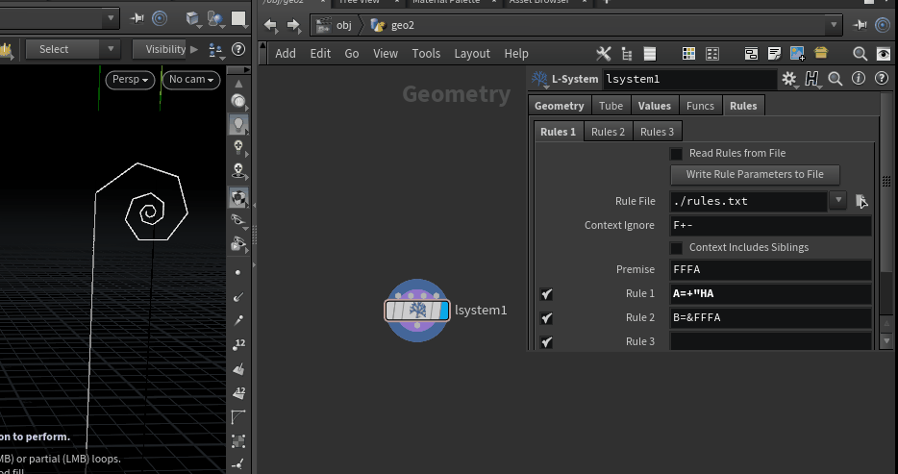Toggle network editor display options eye icon
The height and width of the screenshot is (474, 898).
884,54
